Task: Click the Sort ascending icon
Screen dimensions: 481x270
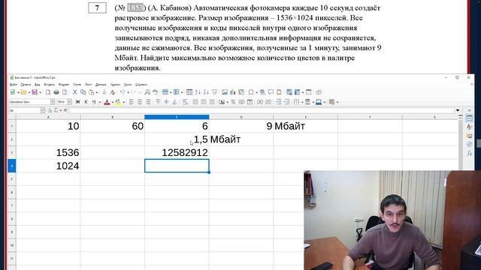Action: point(198,92)
